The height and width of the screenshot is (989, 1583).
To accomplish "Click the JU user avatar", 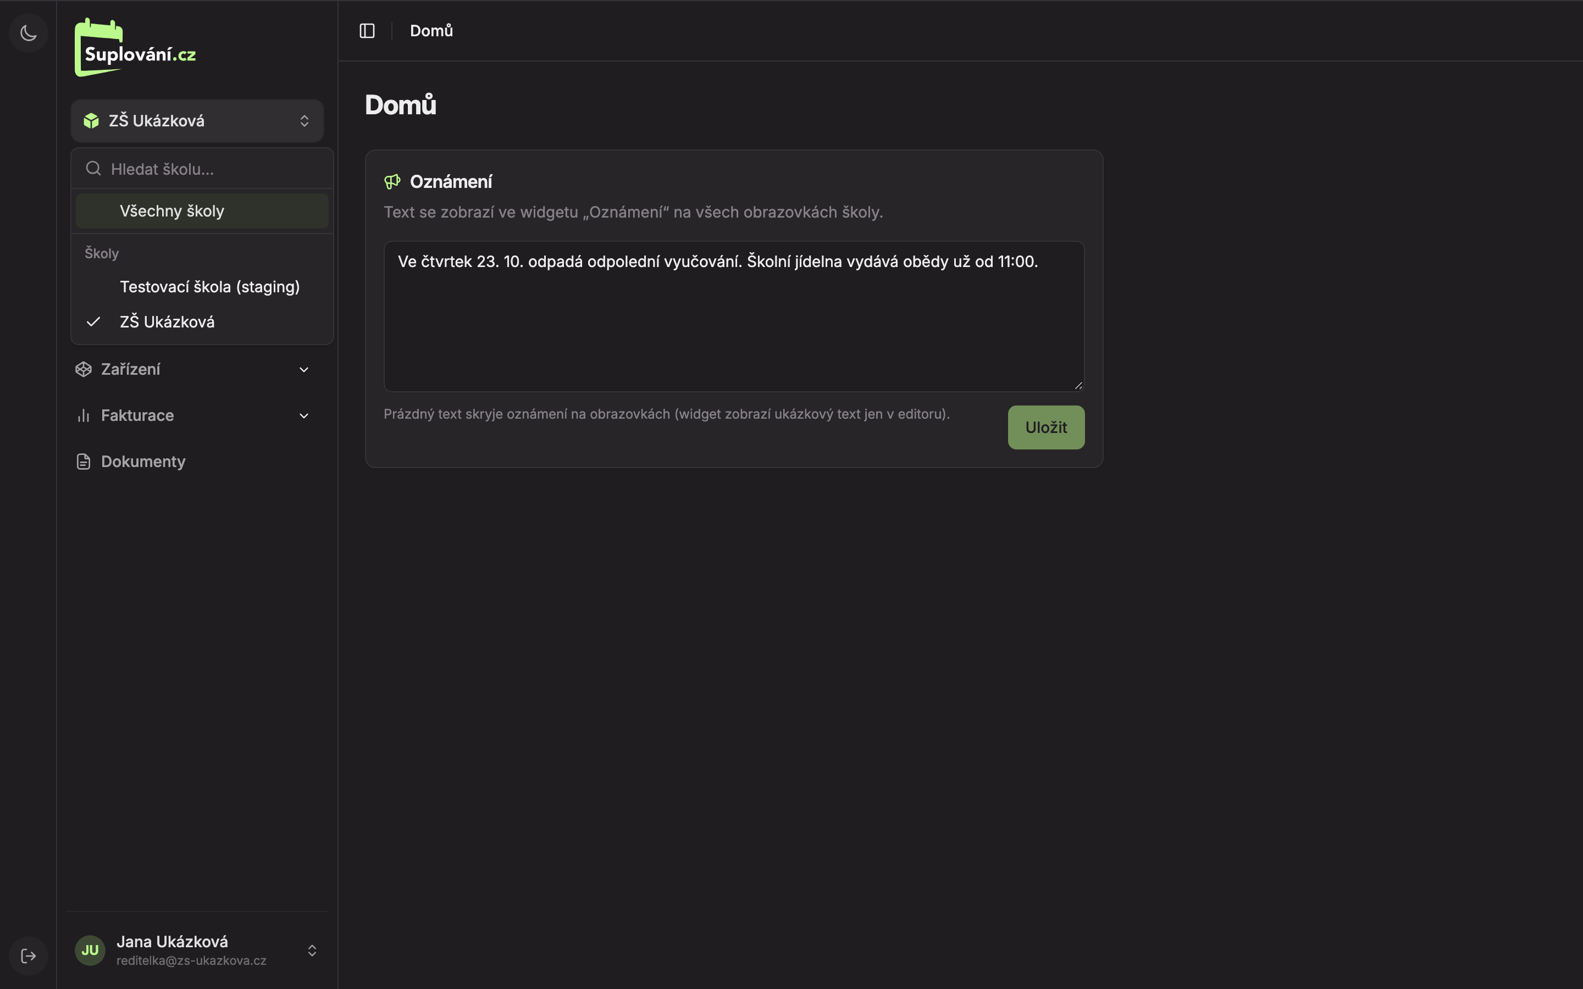I will point(90,951).
